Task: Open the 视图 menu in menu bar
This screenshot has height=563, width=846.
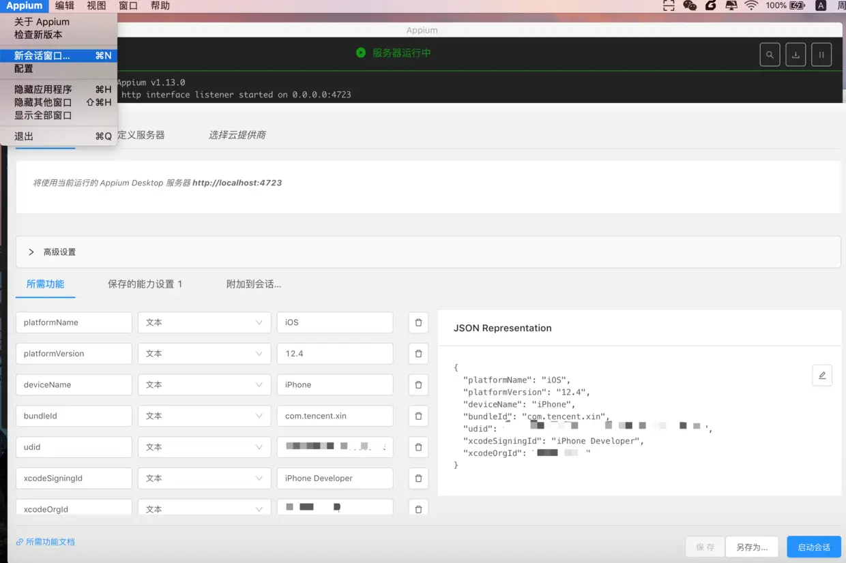Action: point(96,5)
